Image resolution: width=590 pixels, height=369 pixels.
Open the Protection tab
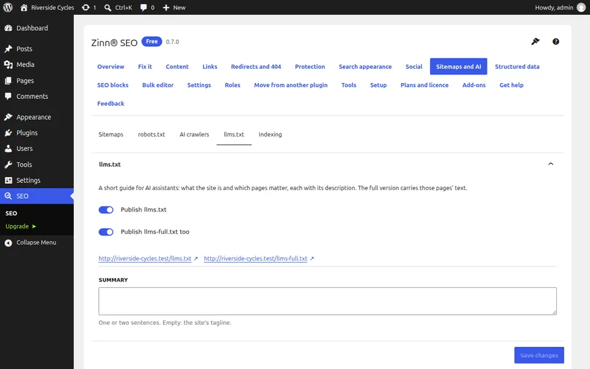(x=310, y=66)
